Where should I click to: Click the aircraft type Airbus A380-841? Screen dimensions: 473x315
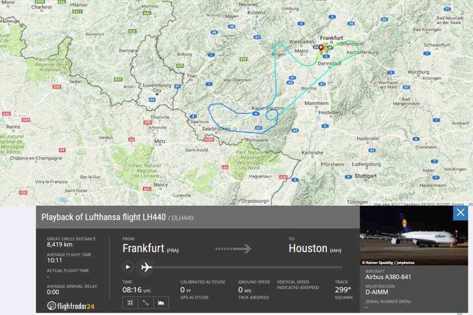pos(388,277)
